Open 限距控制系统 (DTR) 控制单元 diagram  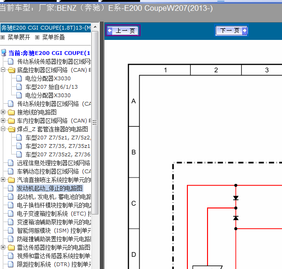click(54, 264)
